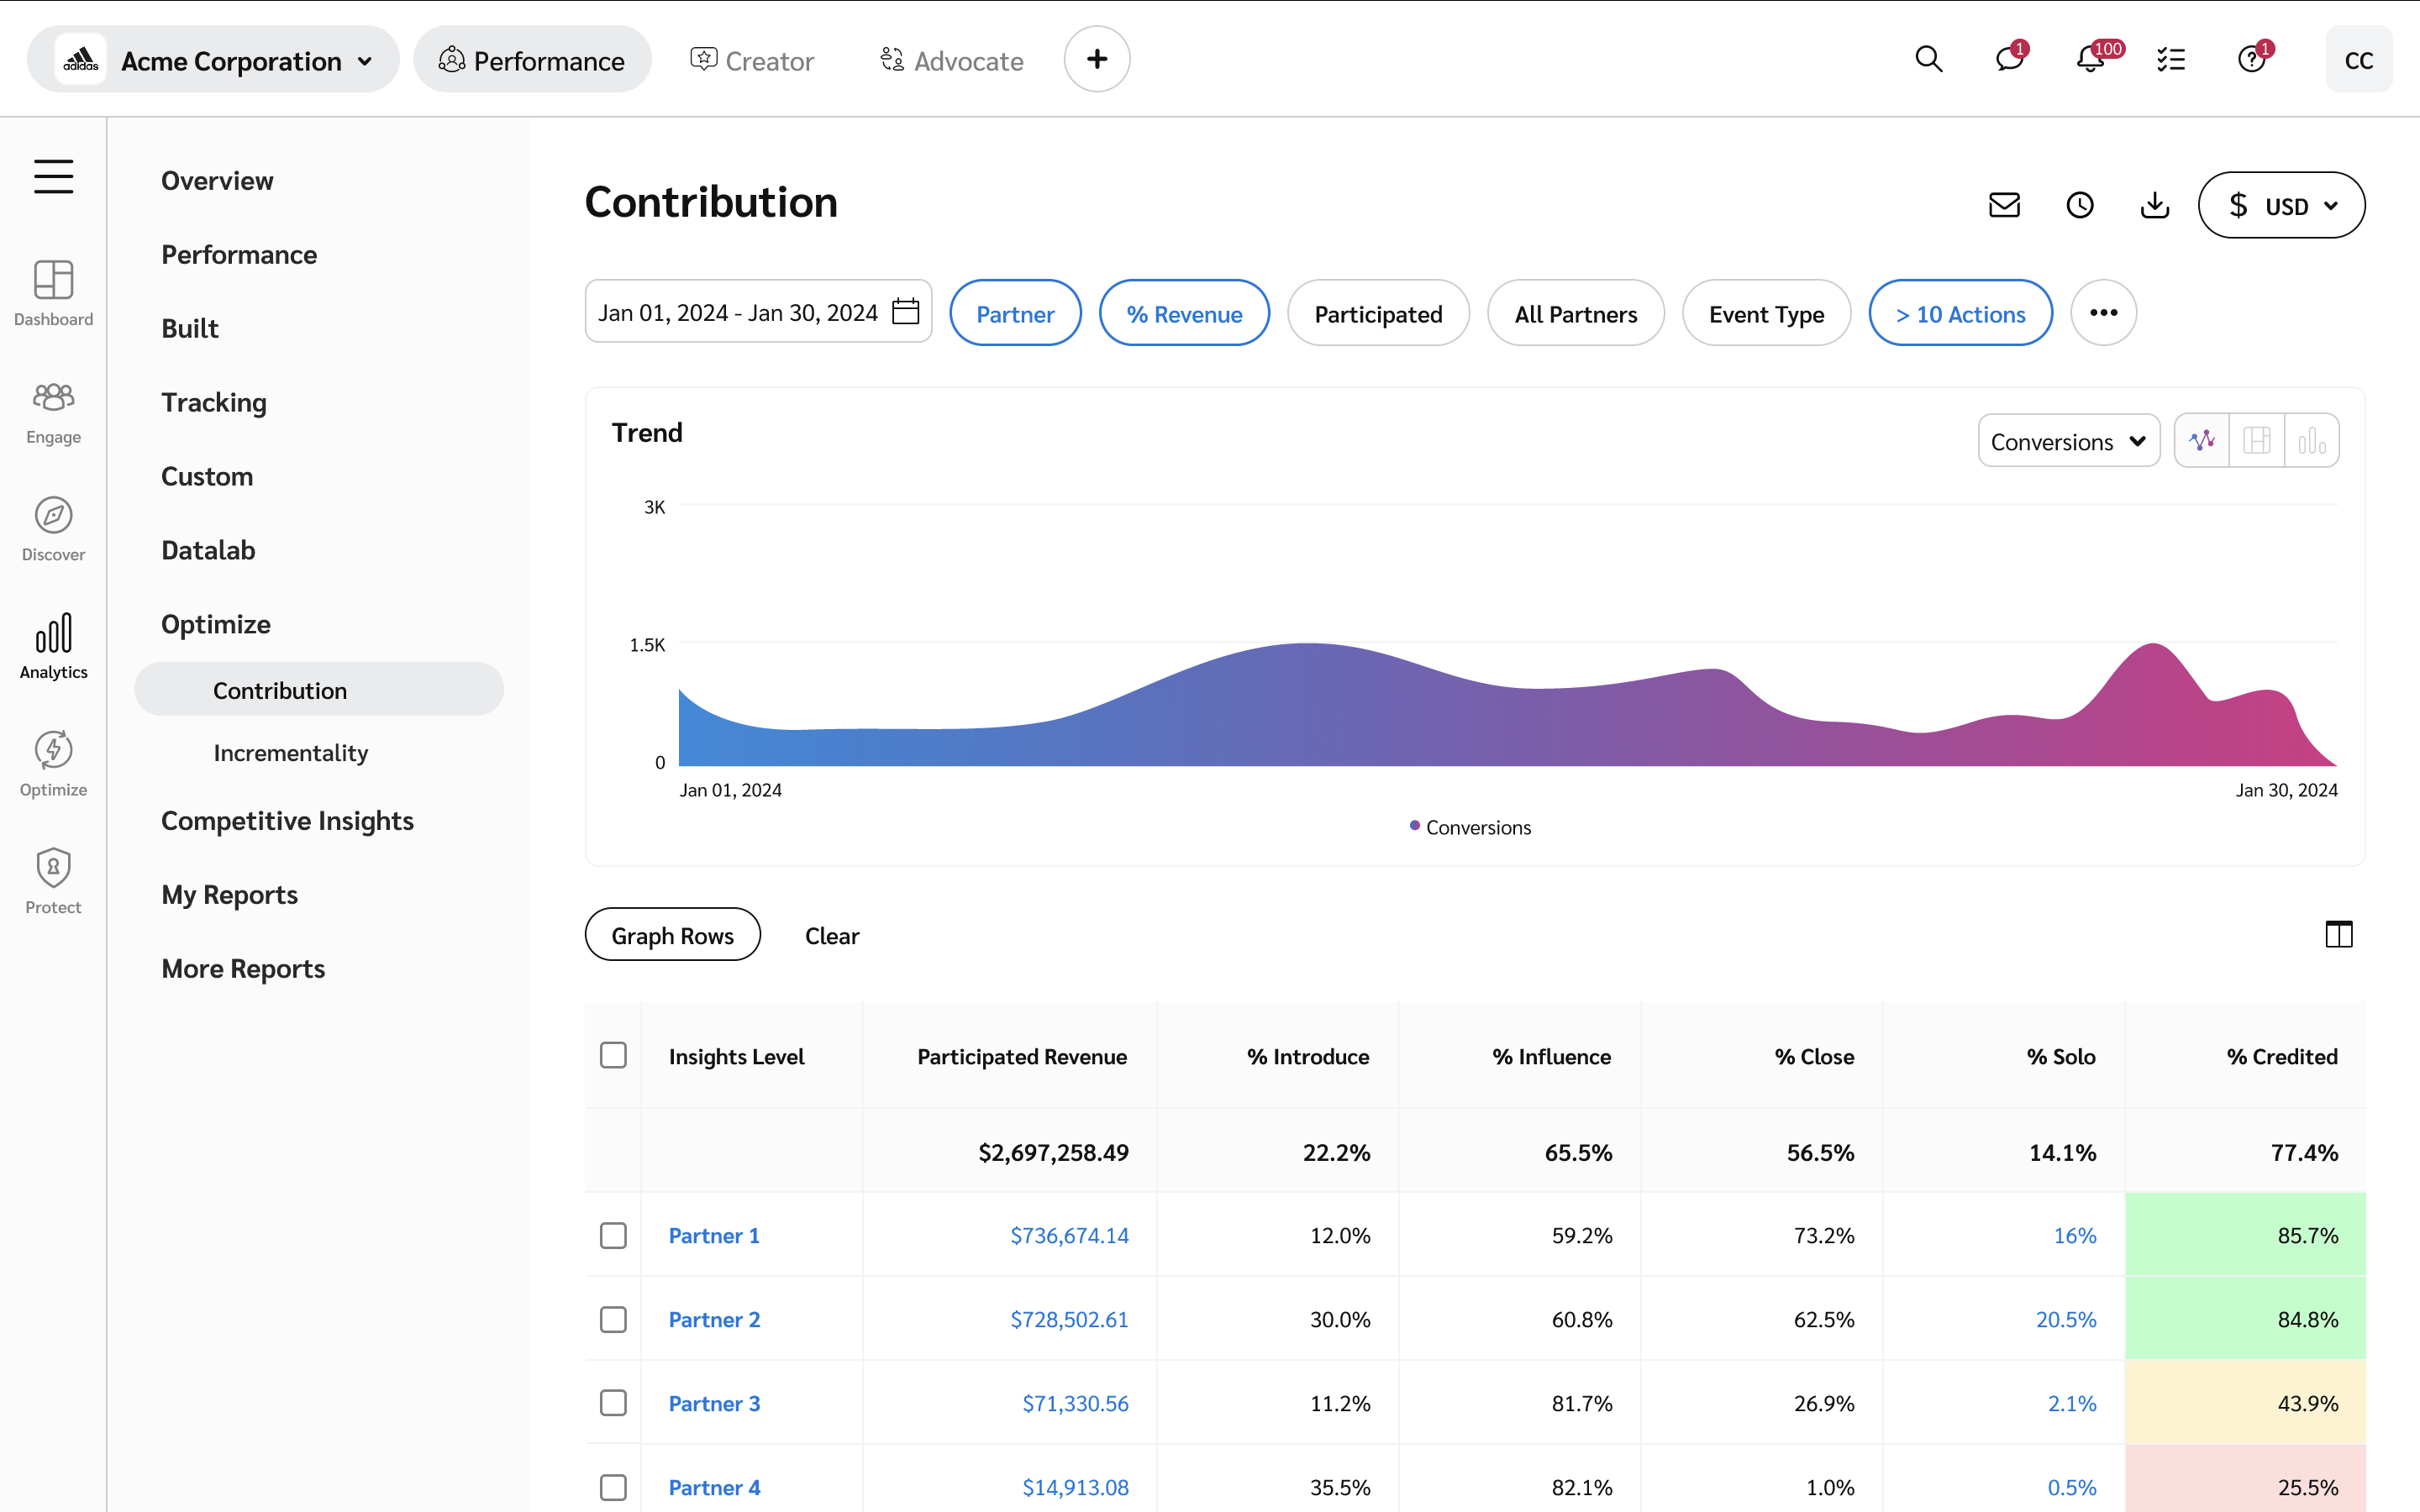
Task: Switch to the Creator tab
Action: [752, 61]
